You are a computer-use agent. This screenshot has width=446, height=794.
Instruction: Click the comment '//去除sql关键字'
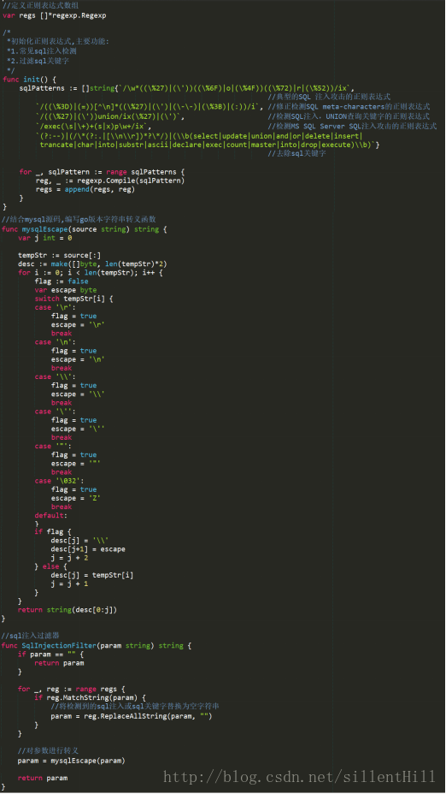pos(296,153)
